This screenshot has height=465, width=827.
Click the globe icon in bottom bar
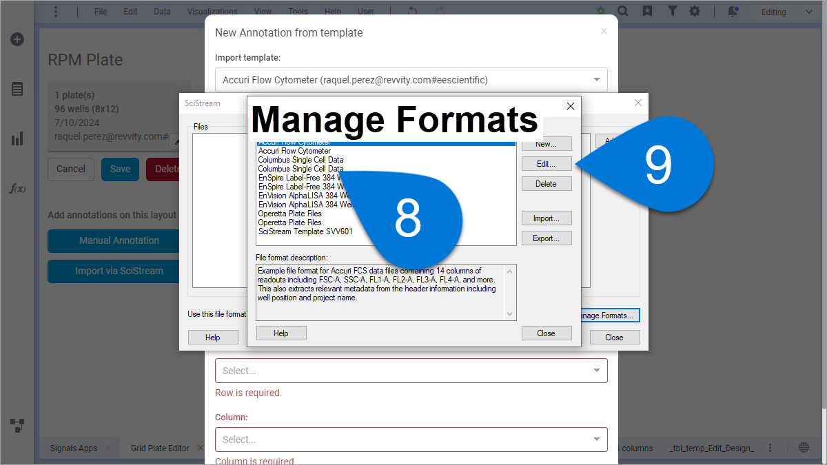click(804, 448)
